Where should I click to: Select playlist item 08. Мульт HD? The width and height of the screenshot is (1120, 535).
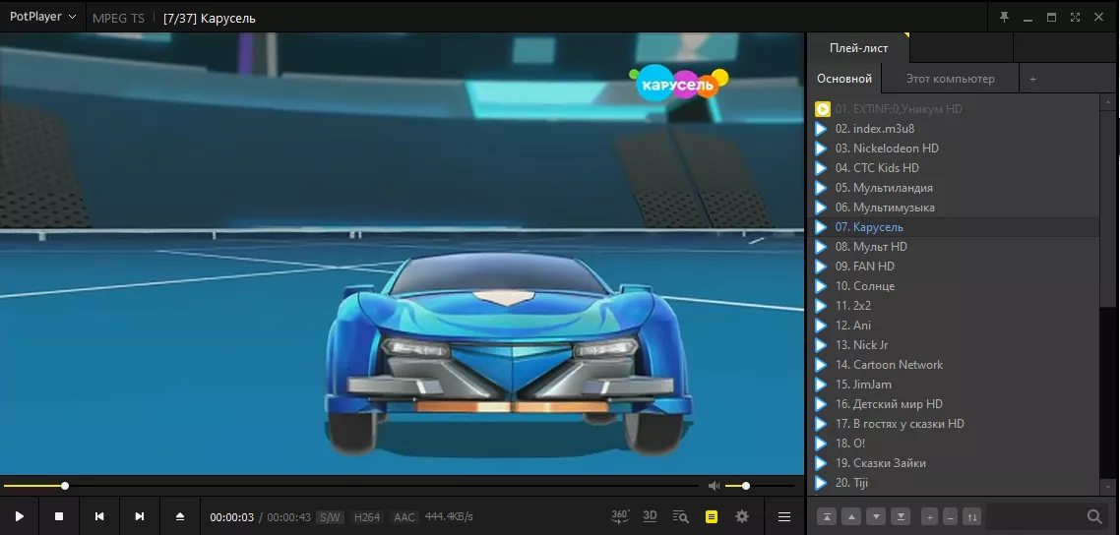pyautogui.click(x=953, y=246)
